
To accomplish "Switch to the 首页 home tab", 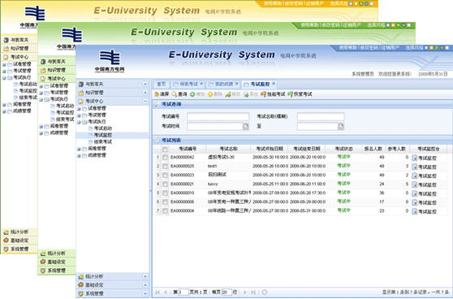I will point(162,84).
